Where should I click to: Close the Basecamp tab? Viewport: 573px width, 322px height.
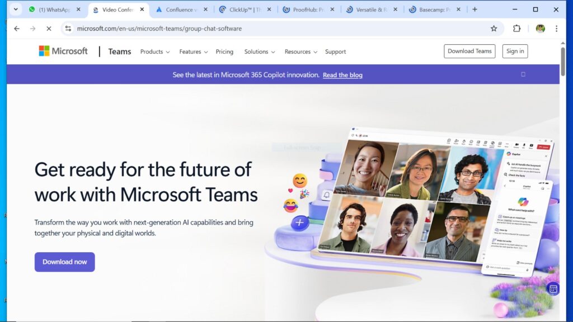[x=459, y=10]
